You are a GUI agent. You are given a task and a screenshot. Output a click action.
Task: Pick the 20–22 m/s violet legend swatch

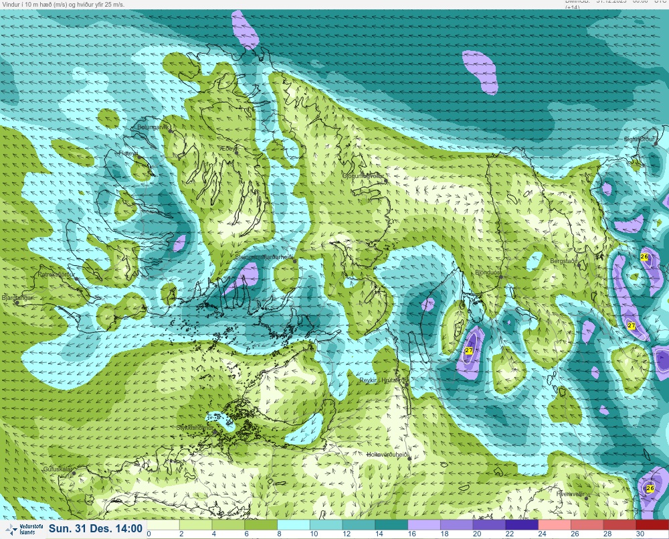coord(489,525)
